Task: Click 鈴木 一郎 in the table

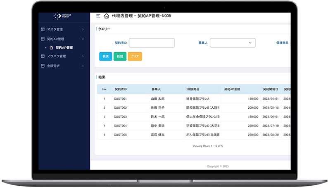Action: [x=157, y=117]
